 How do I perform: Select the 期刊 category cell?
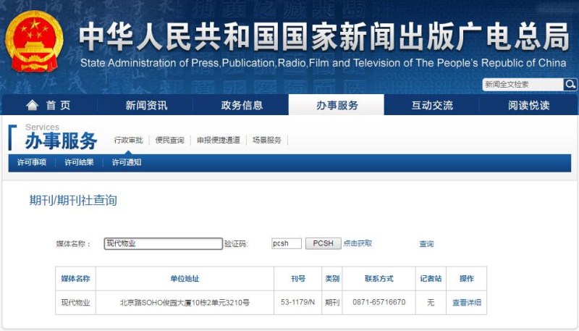point(332,303)
